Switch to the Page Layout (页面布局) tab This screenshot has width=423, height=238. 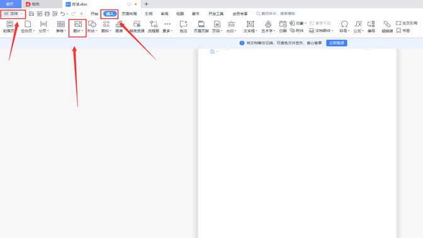pos(129,13)
